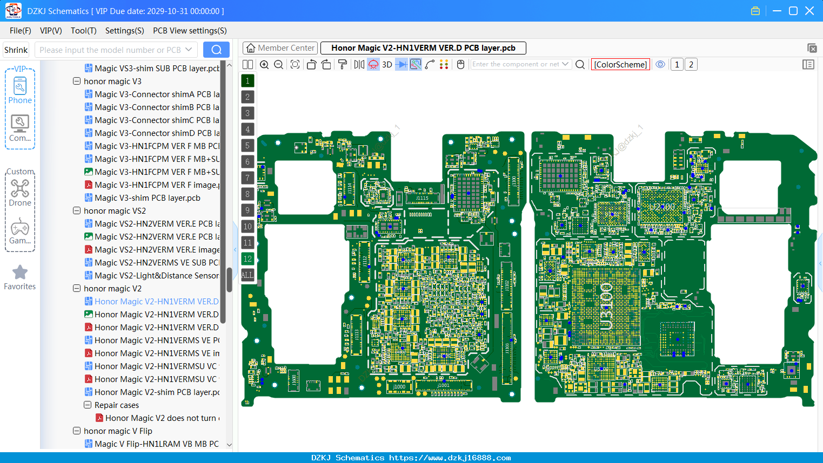Click the blue search button
This screenshot has height=463, width=823.
216,50
